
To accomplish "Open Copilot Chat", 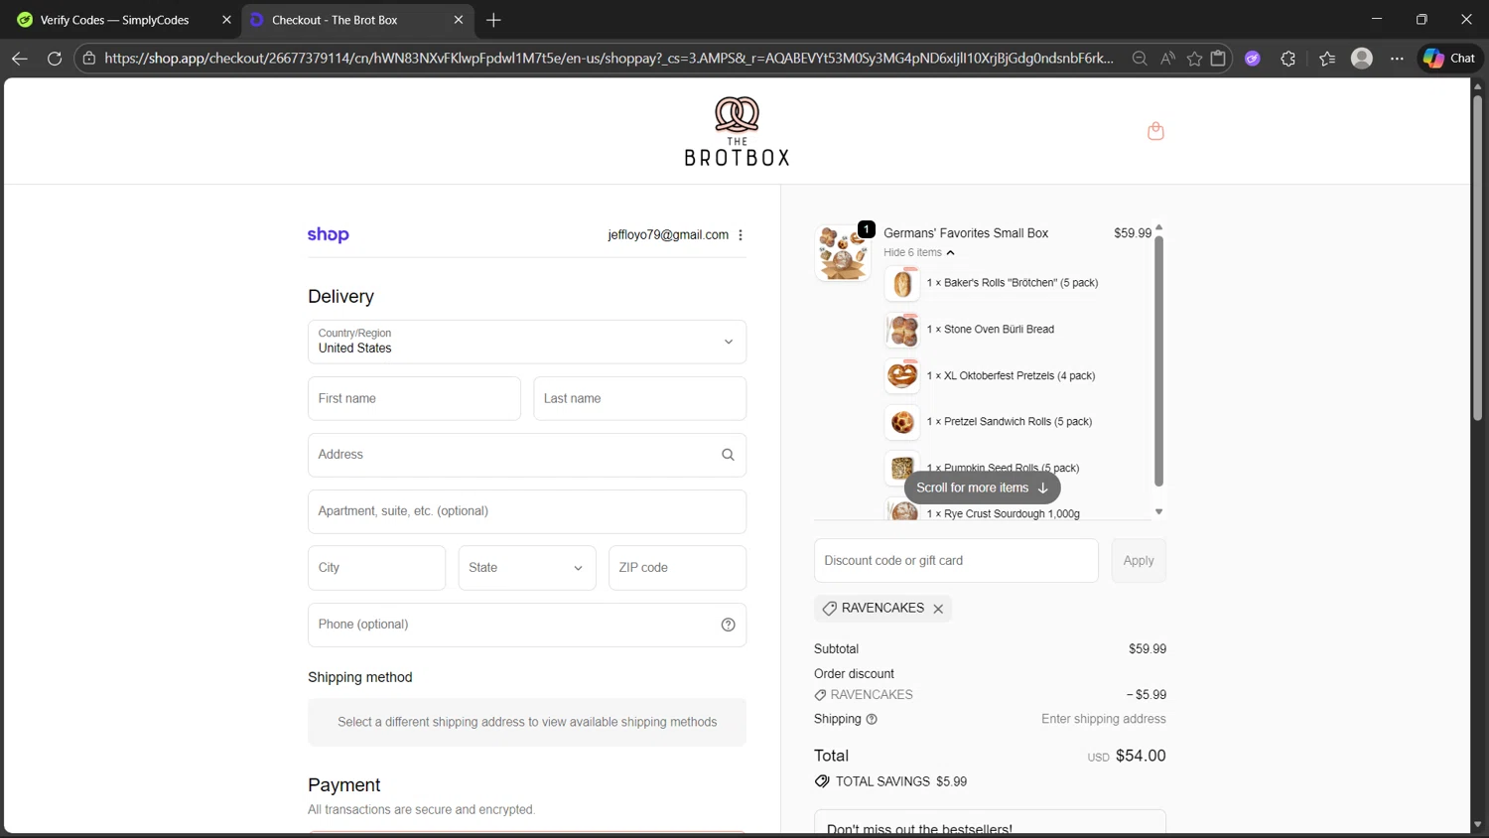I will 1449,59.
